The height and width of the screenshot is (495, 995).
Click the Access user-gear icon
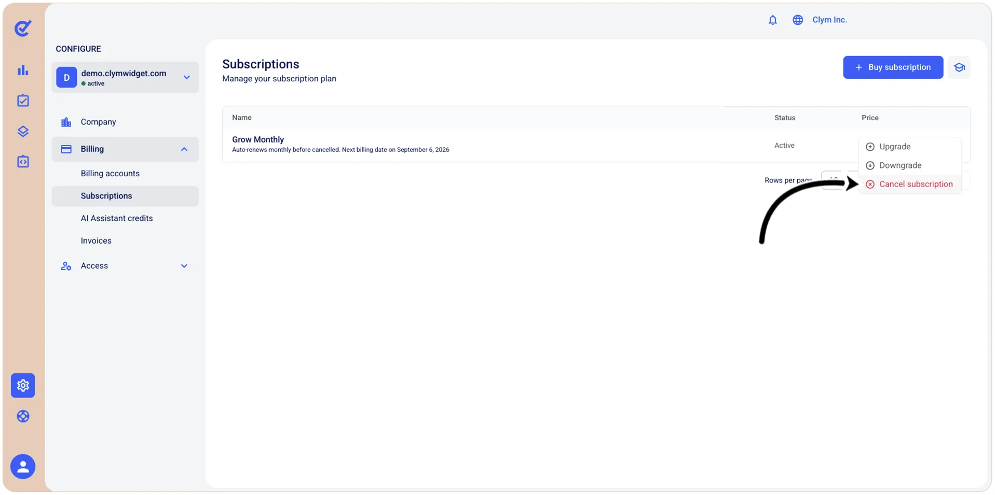tap(66, 266)
